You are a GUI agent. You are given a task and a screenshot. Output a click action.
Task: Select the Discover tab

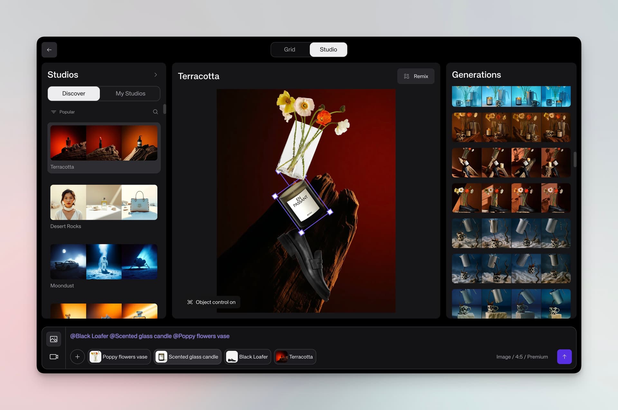[x=74, y=93]
